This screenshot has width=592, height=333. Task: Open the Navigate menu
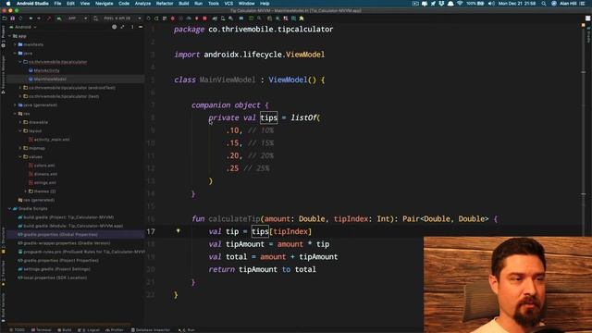pyautogui.click(x=104, y=4)
